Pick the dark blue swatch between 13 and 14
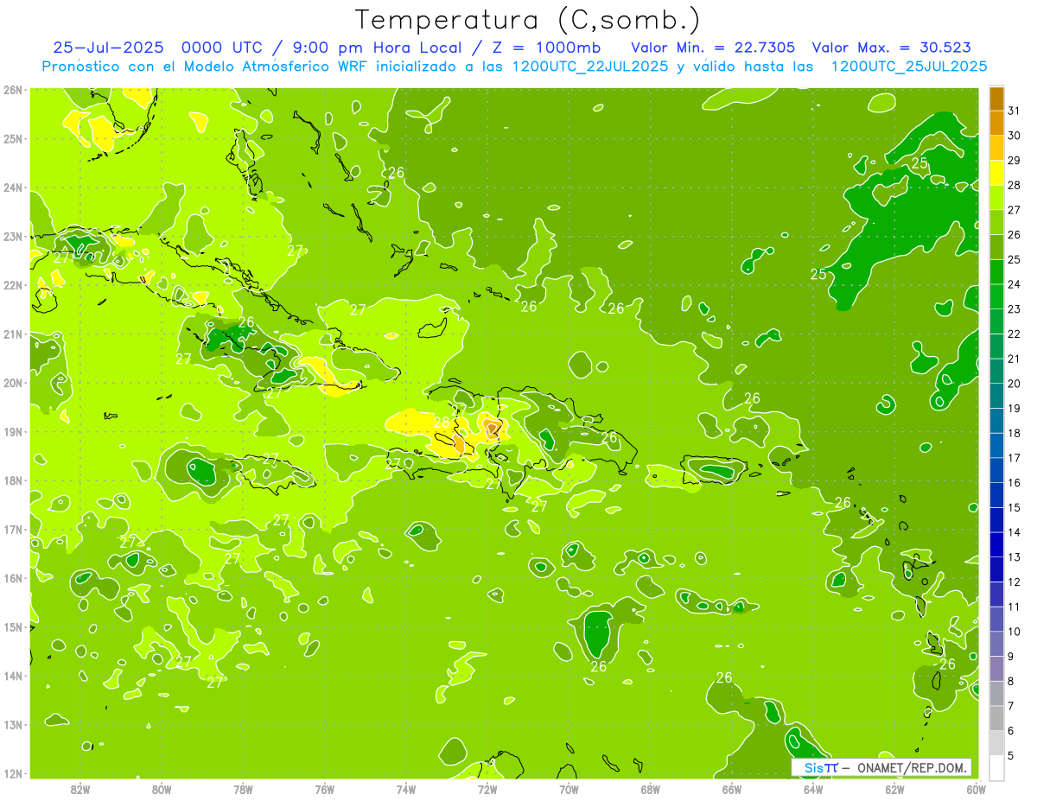This screenshot has width=1037, height=801. click(996, 544)
